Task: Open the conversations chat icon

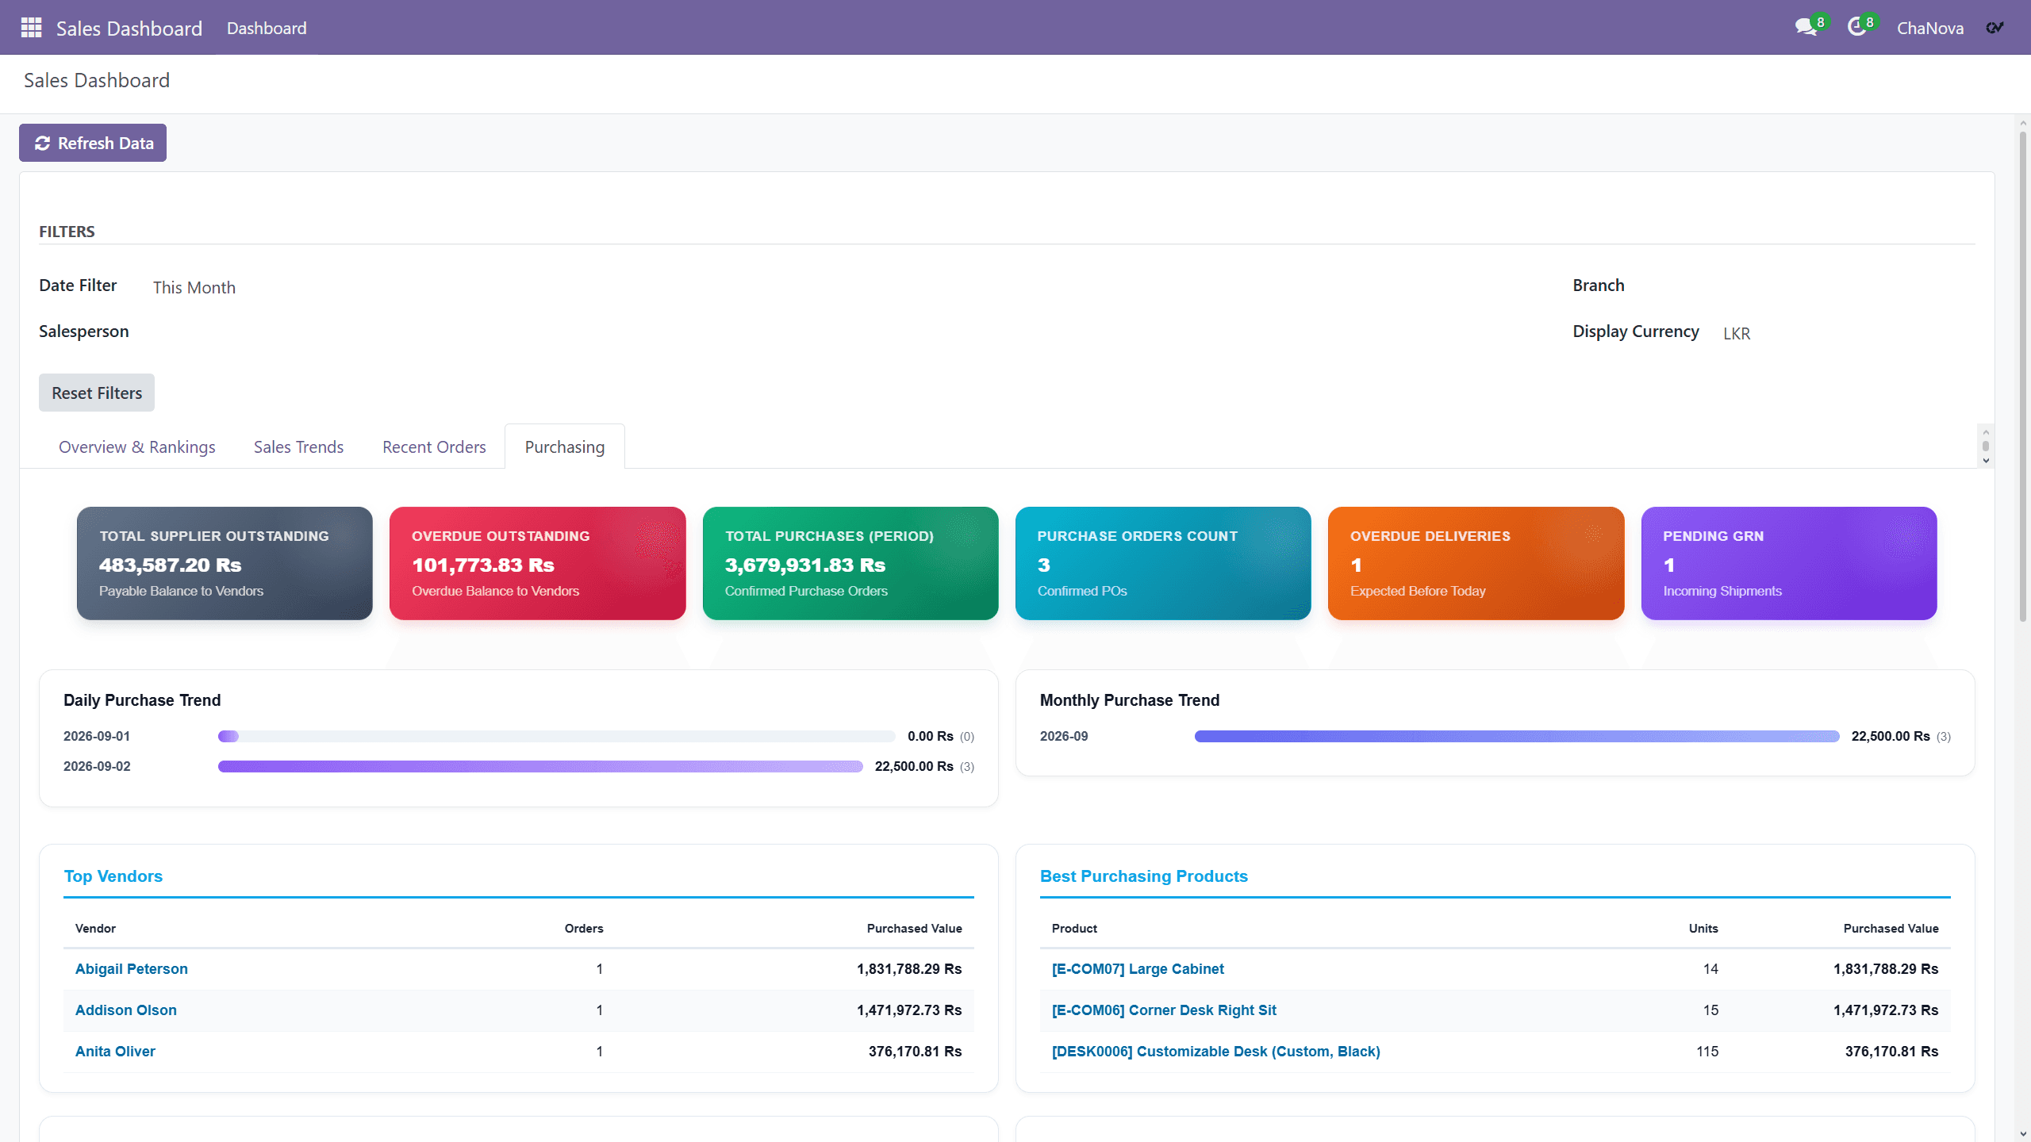Action: click(1806, 27)
